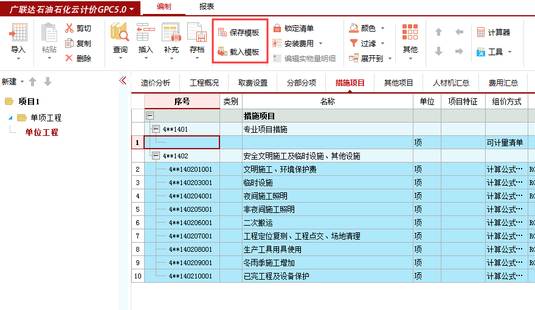Collapse the 单项工程 tree node
Screen dimensions: 535x310
[x=10, y=118]
